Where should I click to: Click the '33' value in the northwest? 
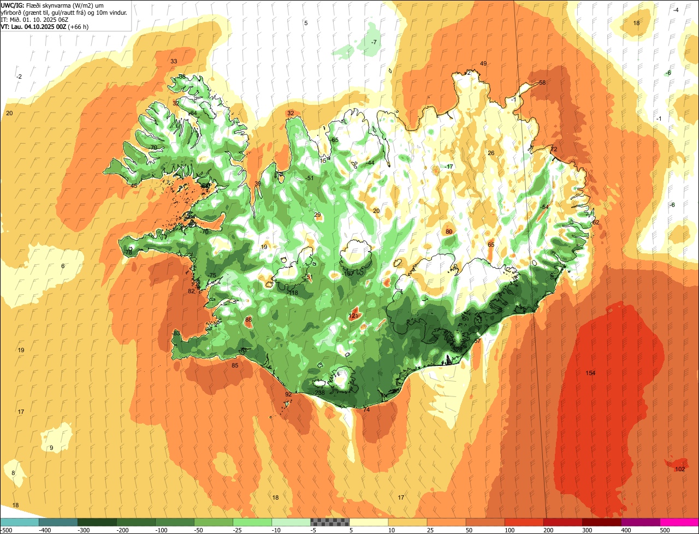tap(174, 61)
